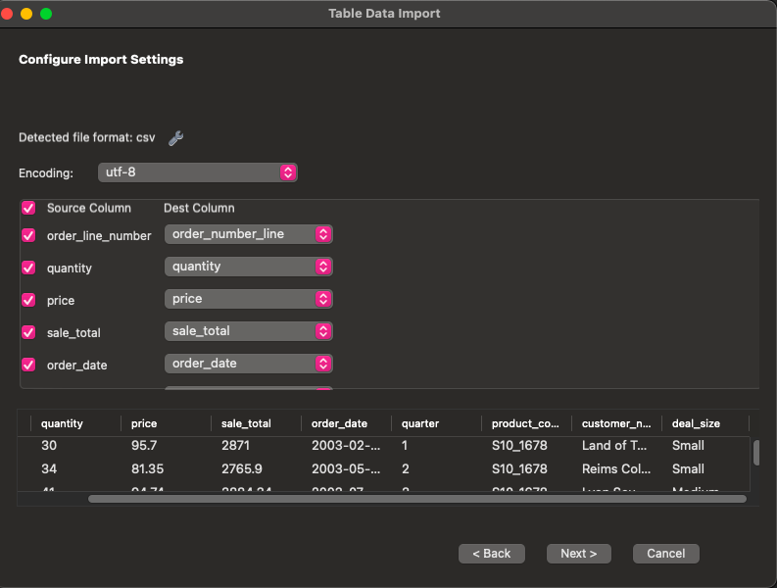Expand the sale_total destination column dropdown

249,331
